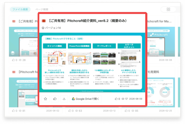The height and width of the screenshot is (124, 185).
Task: Click the thumbs-up icon on card with 85 views
Action: click(126, 111)
